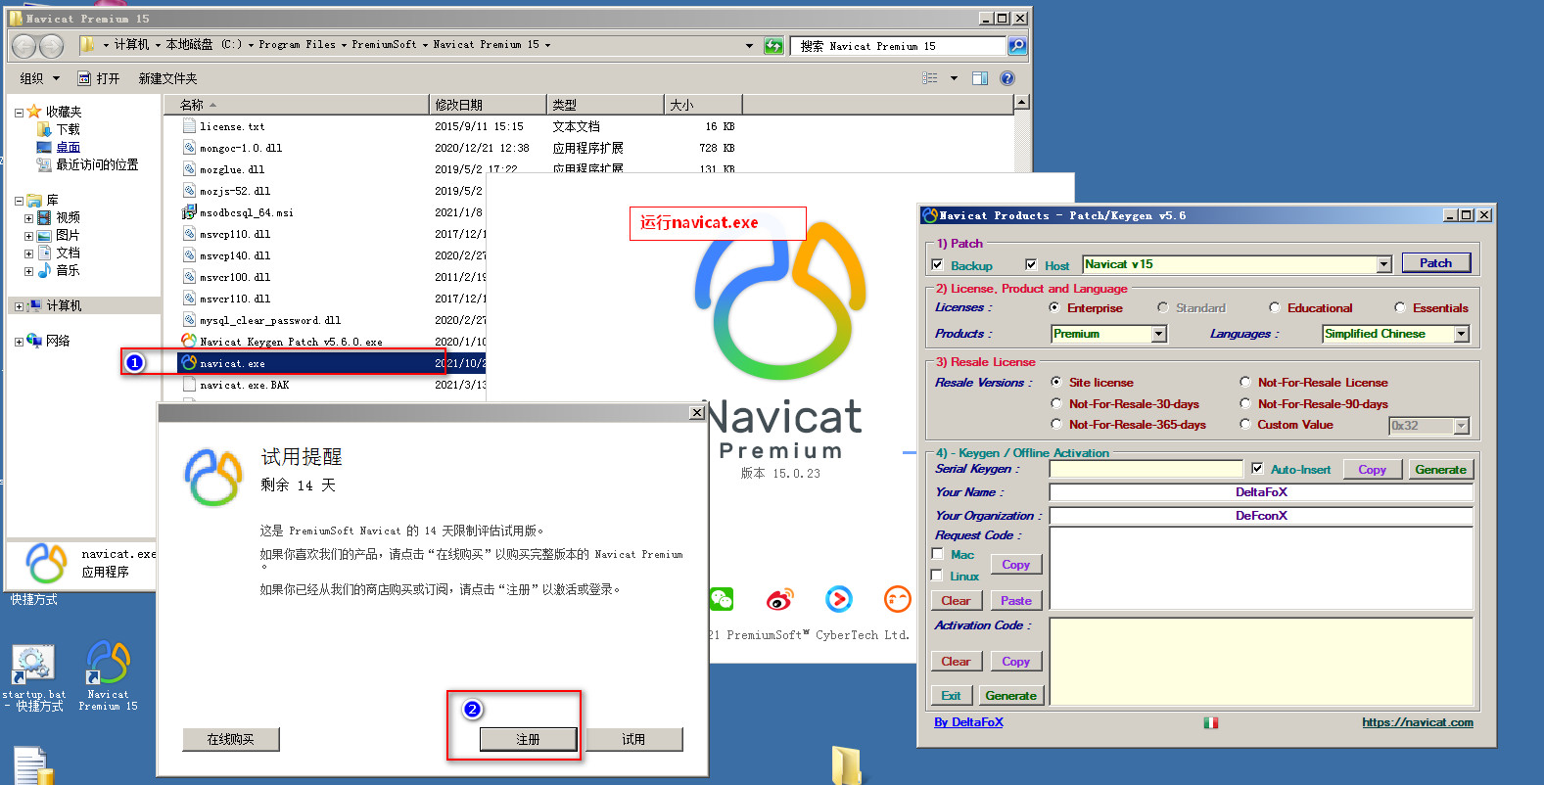Open the Explorer help icon
The height and width of the screenshot is (785, 1544).
tap(1007, 78)
